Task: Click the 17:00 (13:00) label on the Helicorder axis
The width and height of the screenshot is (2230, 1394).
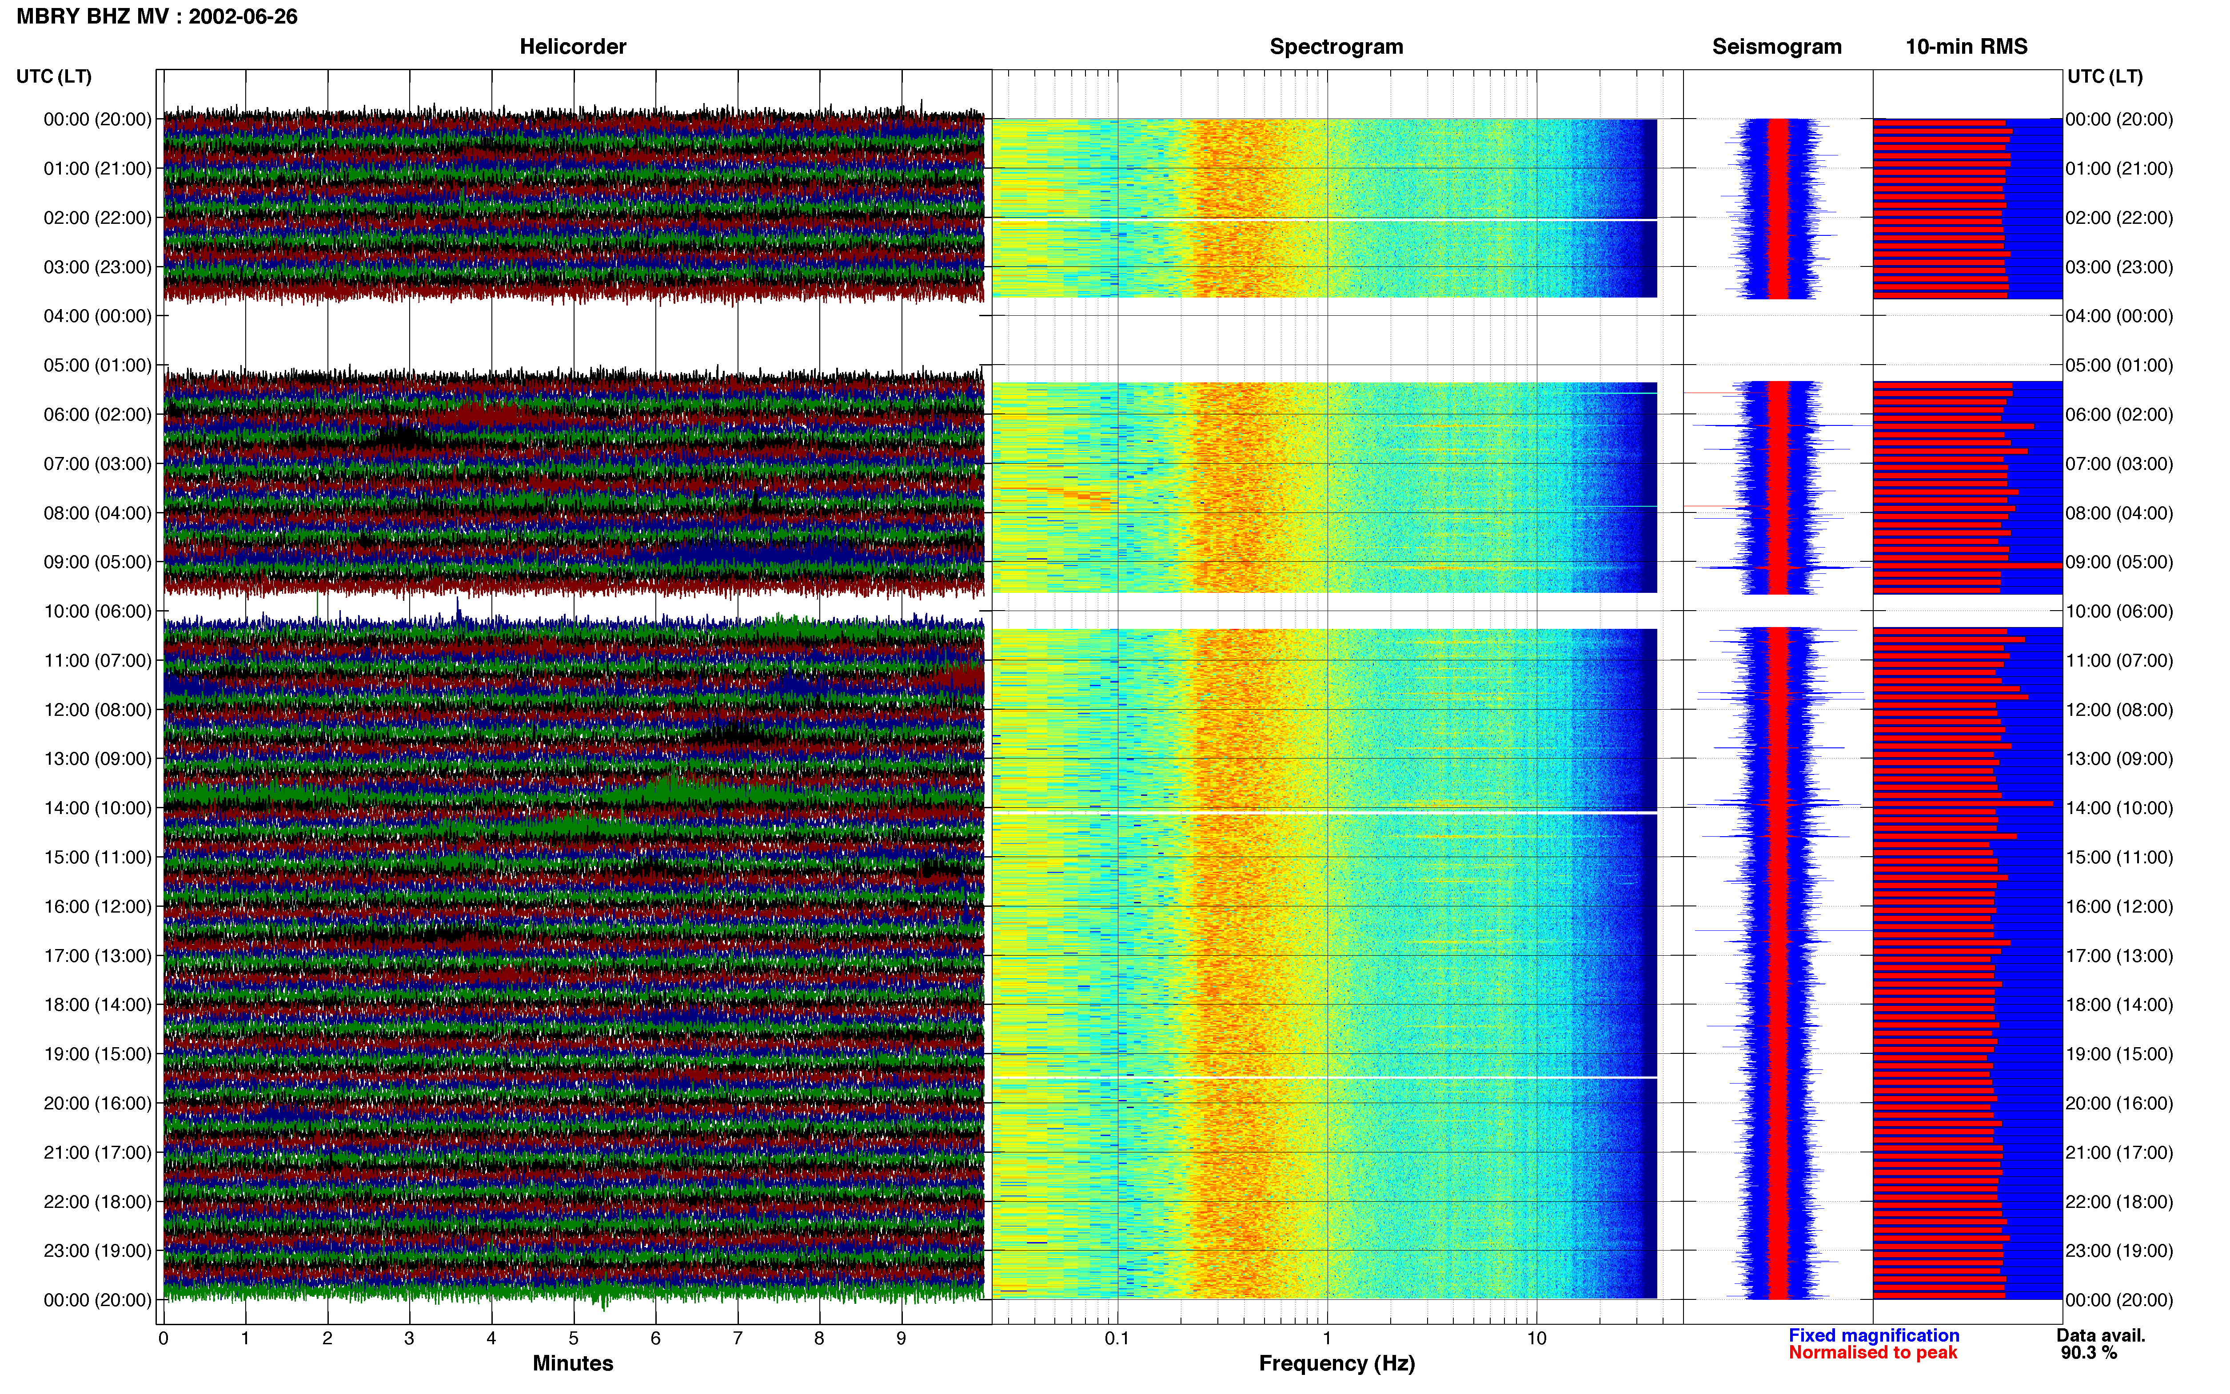Action: (98, 955)
